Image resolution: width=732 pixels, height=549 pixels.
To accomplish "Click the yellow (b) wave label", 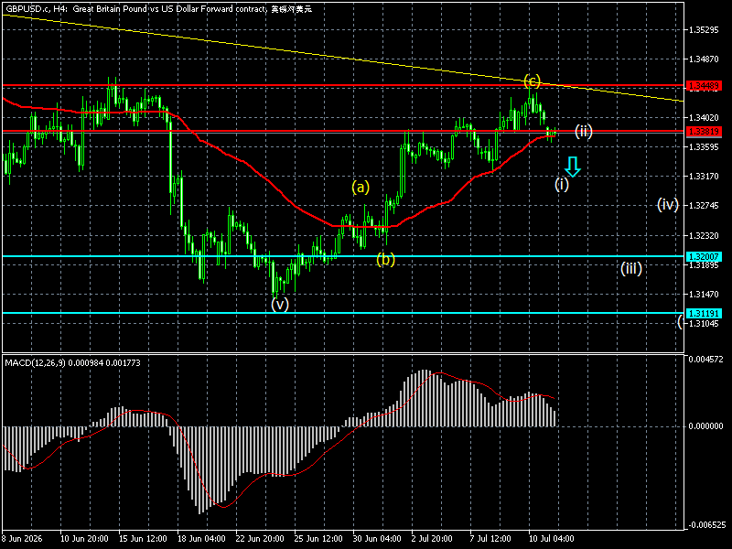I will (385, 259).
